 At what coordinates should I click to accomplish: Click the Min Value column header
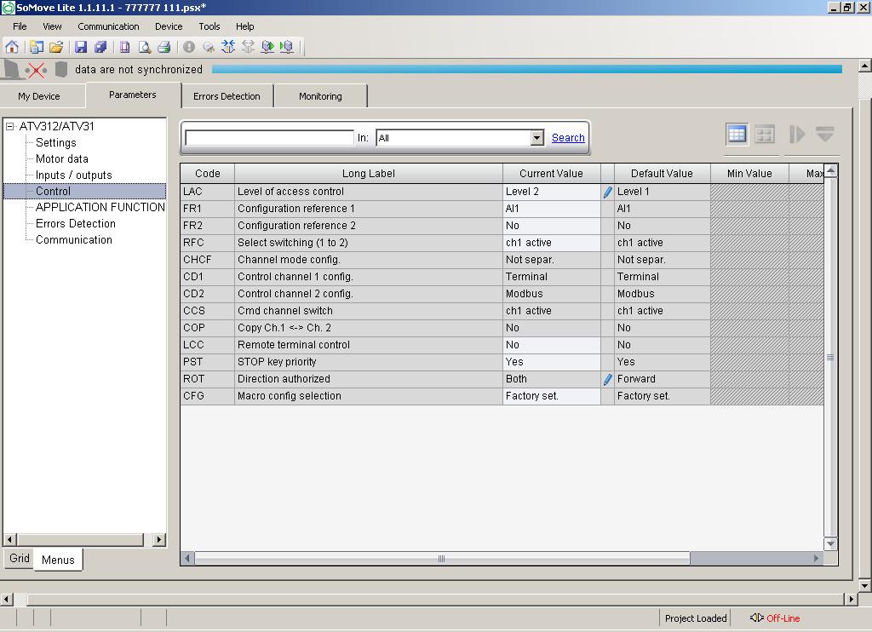pyautogui.click(x=749, y=174)
